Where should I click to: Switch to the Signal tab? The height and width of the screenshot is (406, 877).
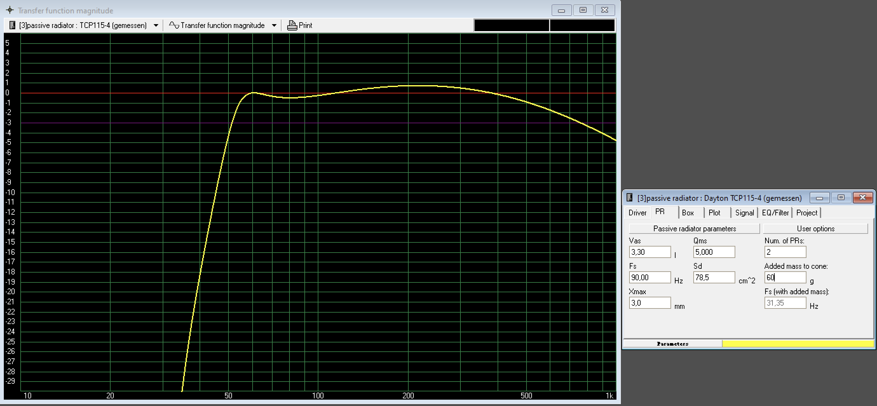tap(744, 213)
